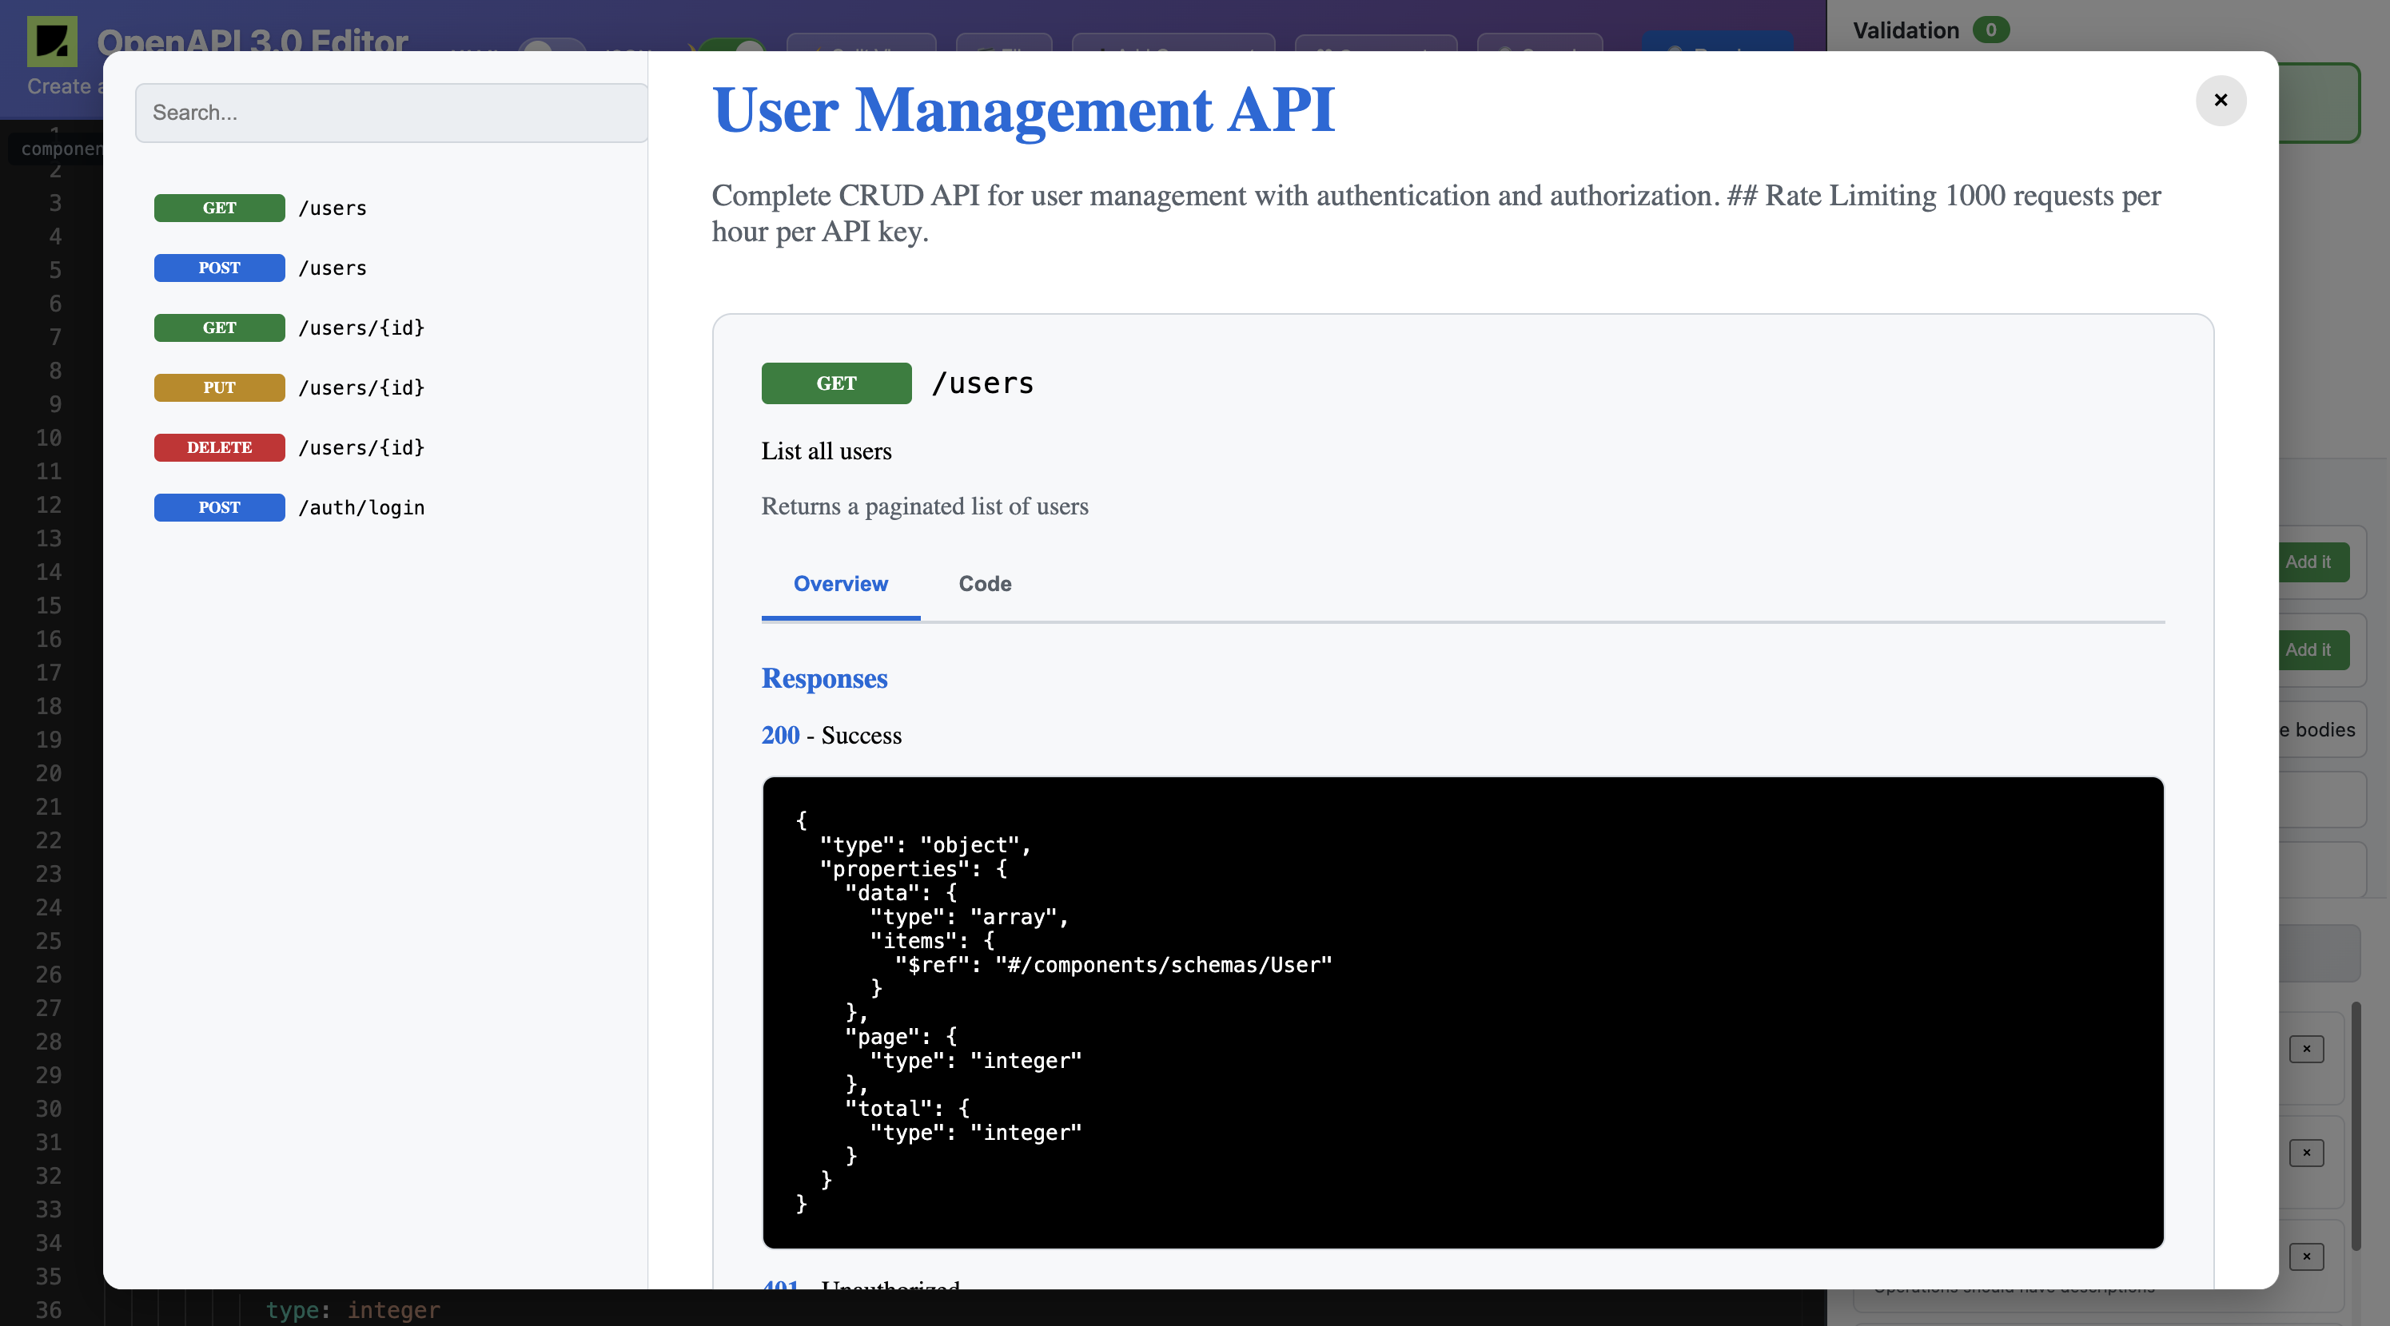Click the User Management API title
2390x1326 pixels.
pos(1022,109)
